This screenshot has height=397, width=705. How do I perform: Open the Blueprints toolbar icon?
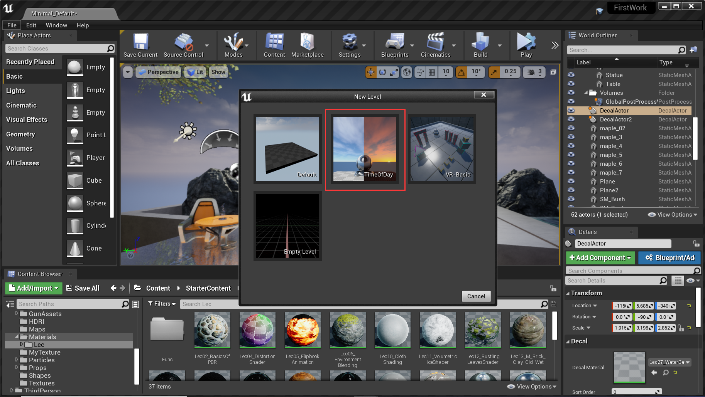(395, 42)
